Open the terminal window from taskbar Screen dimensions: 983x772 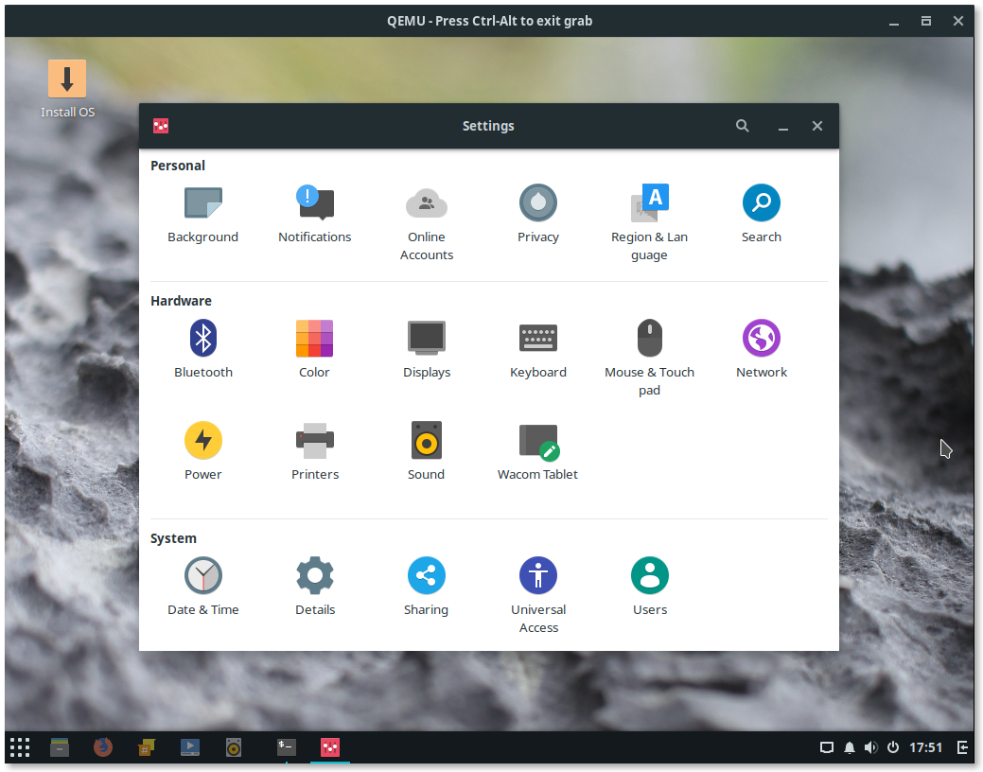[287, 746]
